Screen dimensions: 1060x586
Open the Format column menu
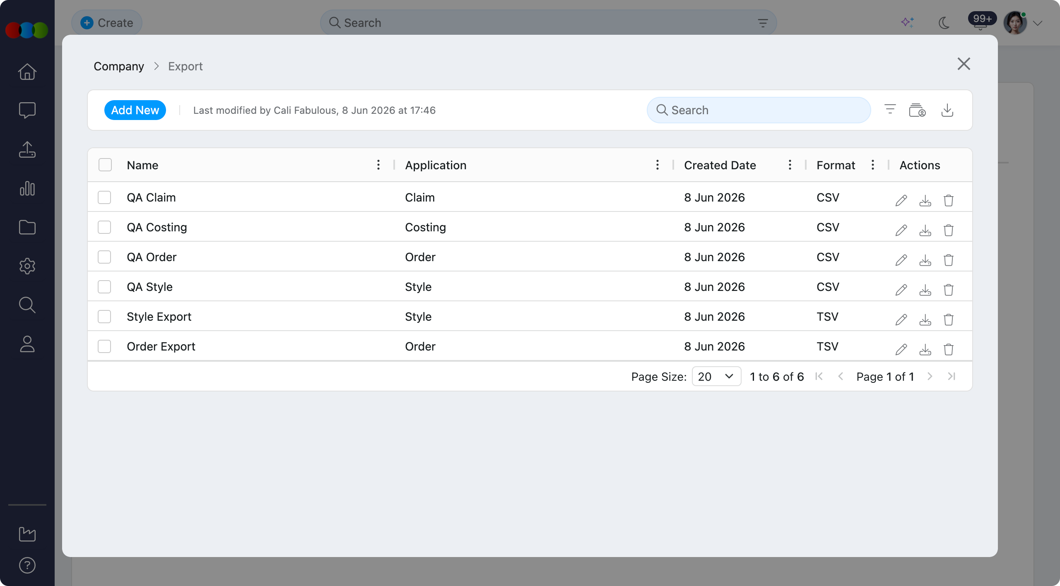click(x=872, y=165)
